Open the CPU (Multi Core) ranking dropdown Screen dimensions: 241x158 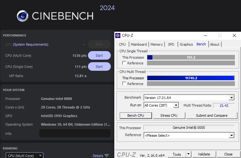(24, 155)
